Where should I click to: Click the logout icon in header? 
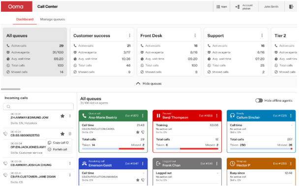pos(291,7)
